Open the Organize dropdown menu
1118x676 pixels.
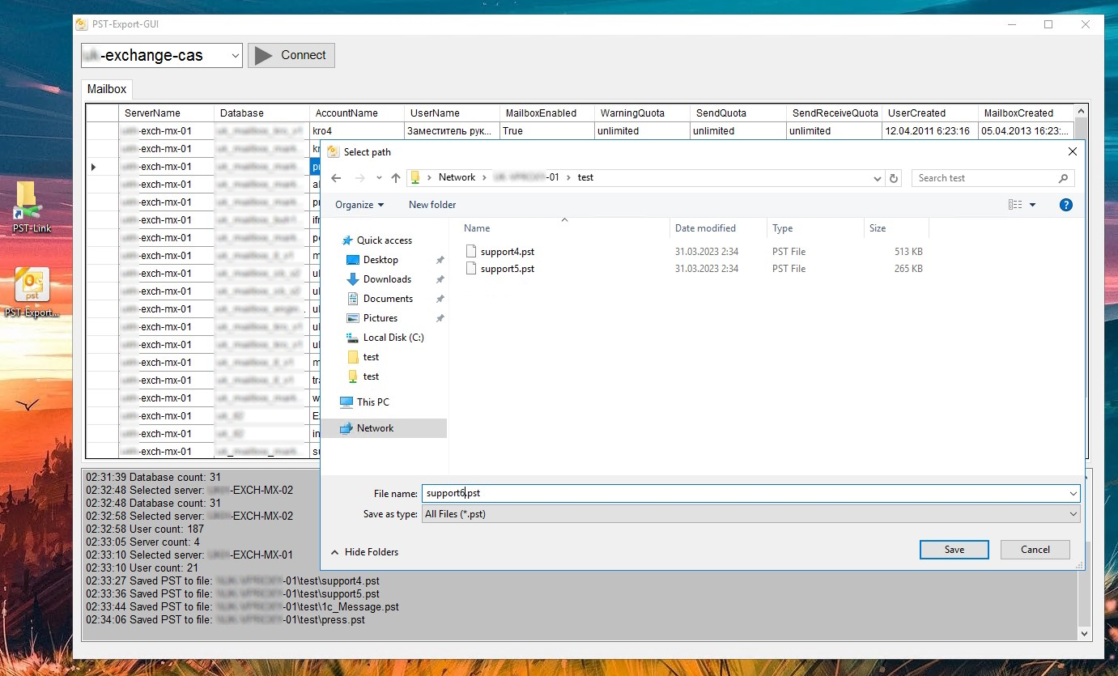[359, 205]
